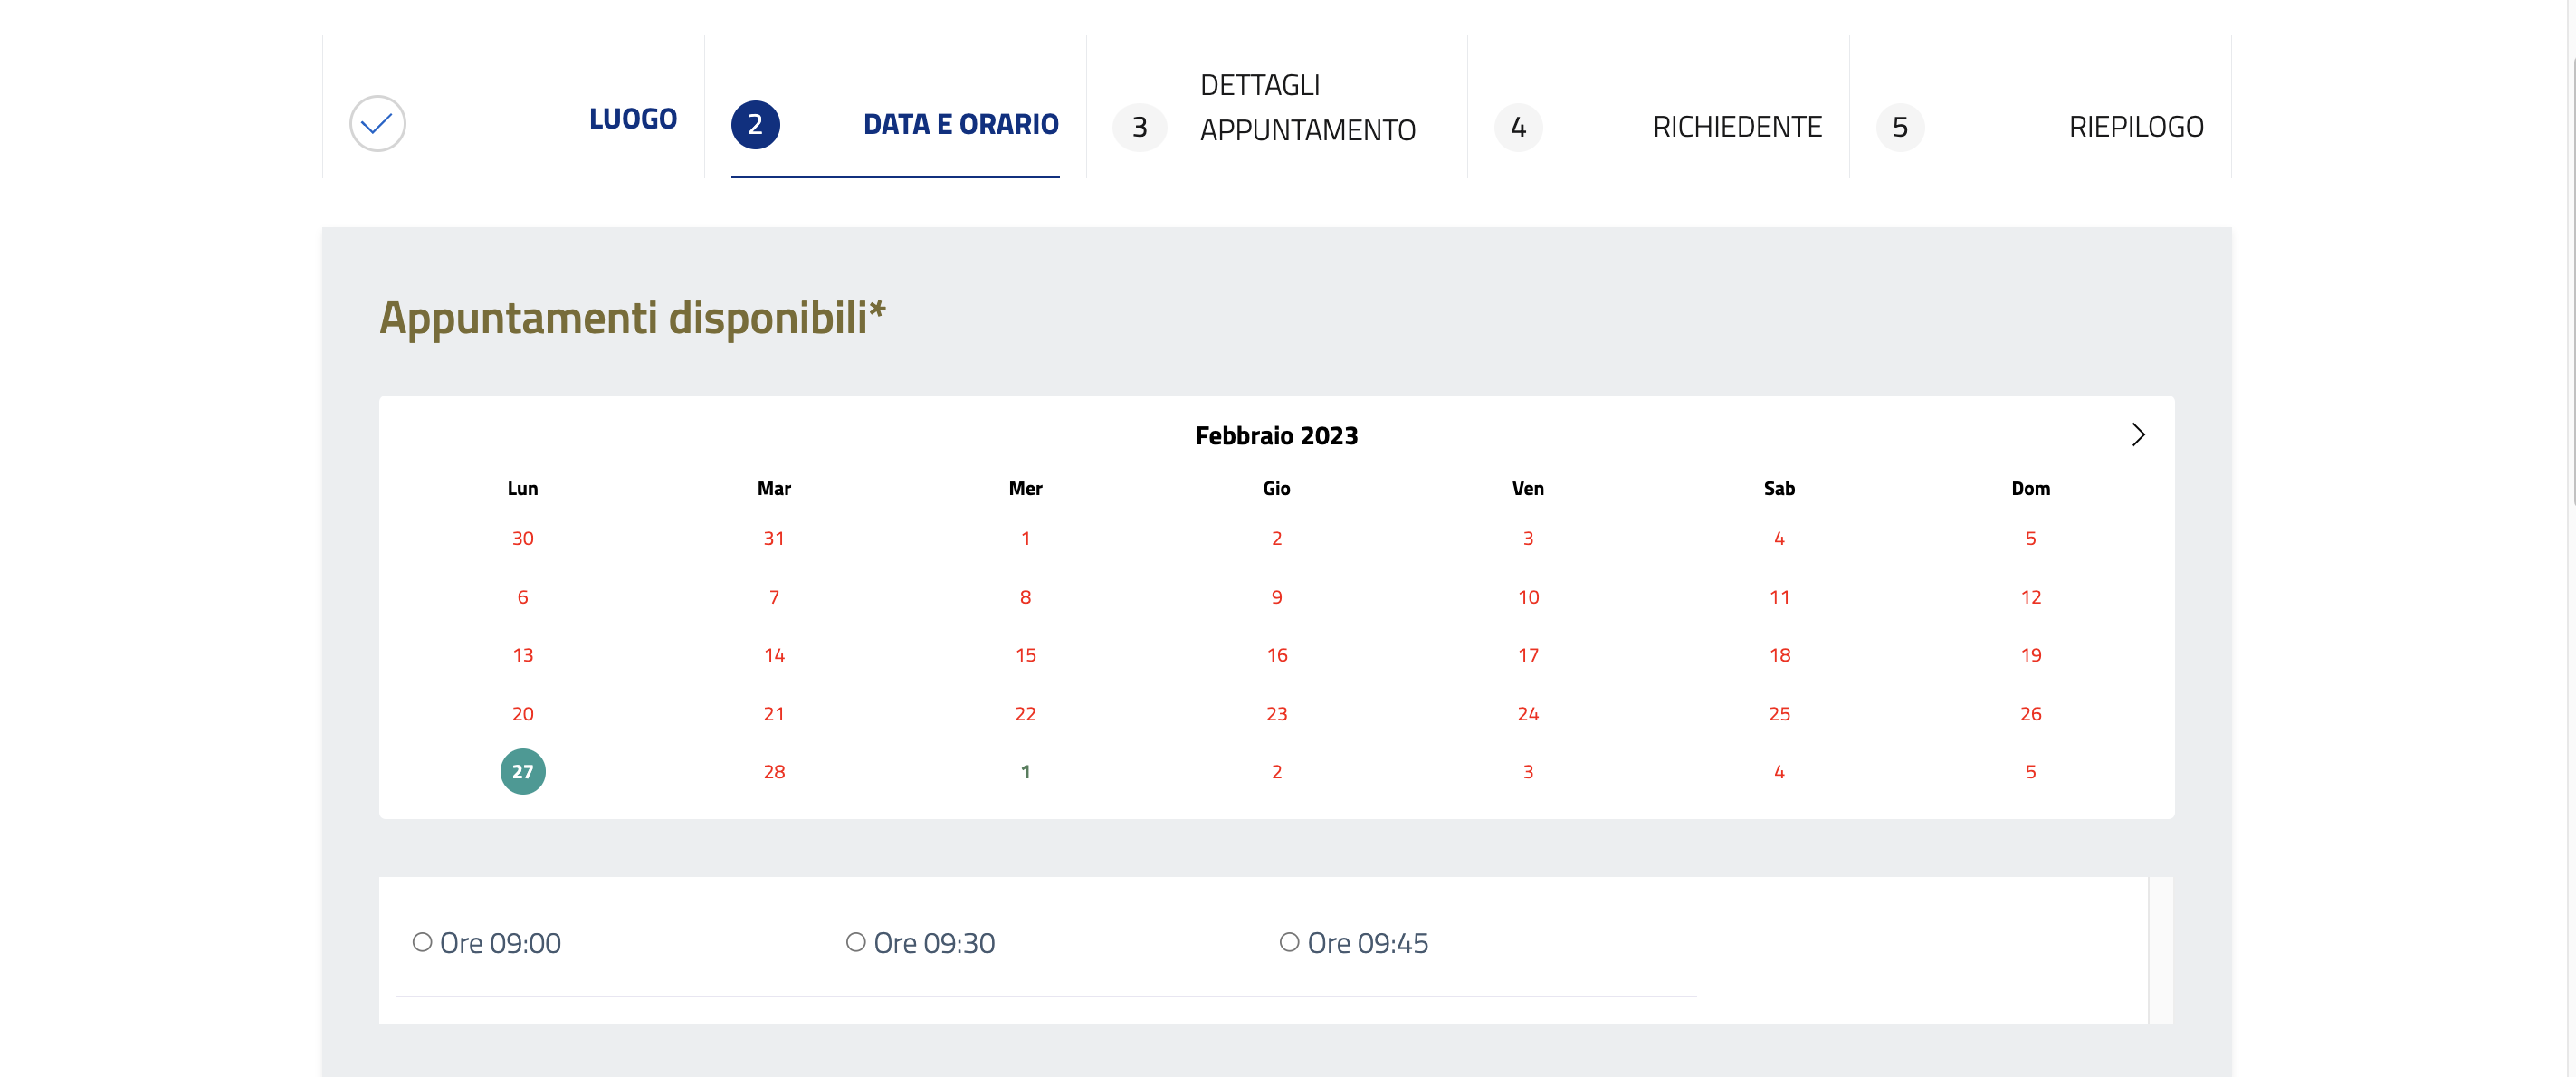Select the Ore 09:00 time slot
Viewport: 2576px width, 1077px height.
tap(422, 942)
